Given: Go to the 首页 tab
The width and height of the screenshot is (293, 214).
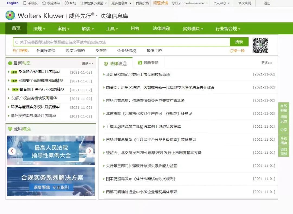Looking at the screenshot, I should tap(16, 28).
